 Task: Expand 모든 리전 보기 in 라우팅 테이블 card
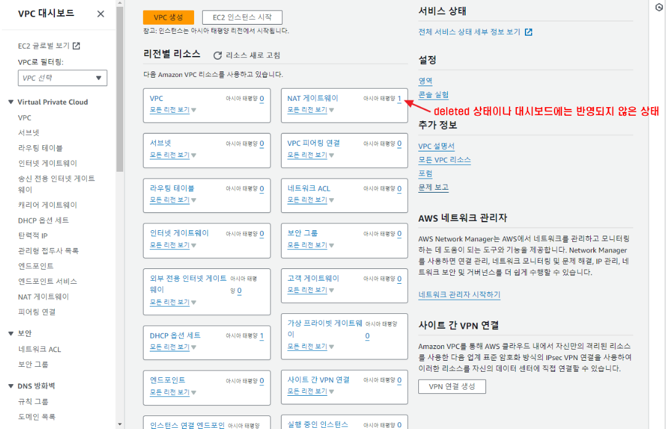[173, 200]
